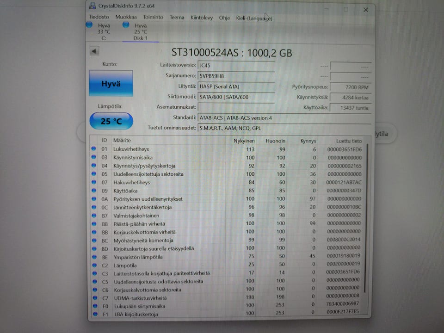
Task: Click the status dot for BD Kirjoituskertoja
Action: point(94,249)
